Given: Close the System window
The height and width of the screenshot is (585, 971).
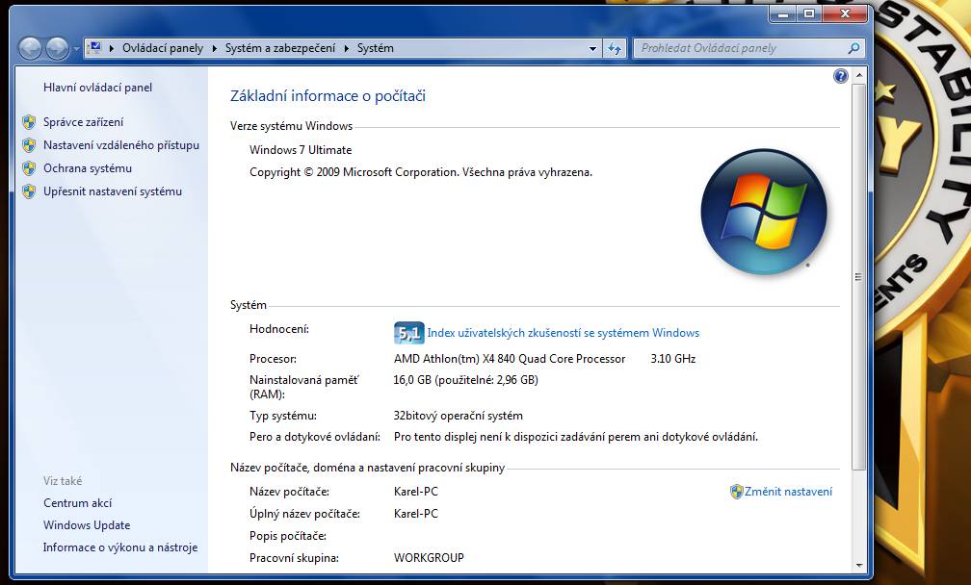Looking at the screenshot, I should click(x=846, y=13).
